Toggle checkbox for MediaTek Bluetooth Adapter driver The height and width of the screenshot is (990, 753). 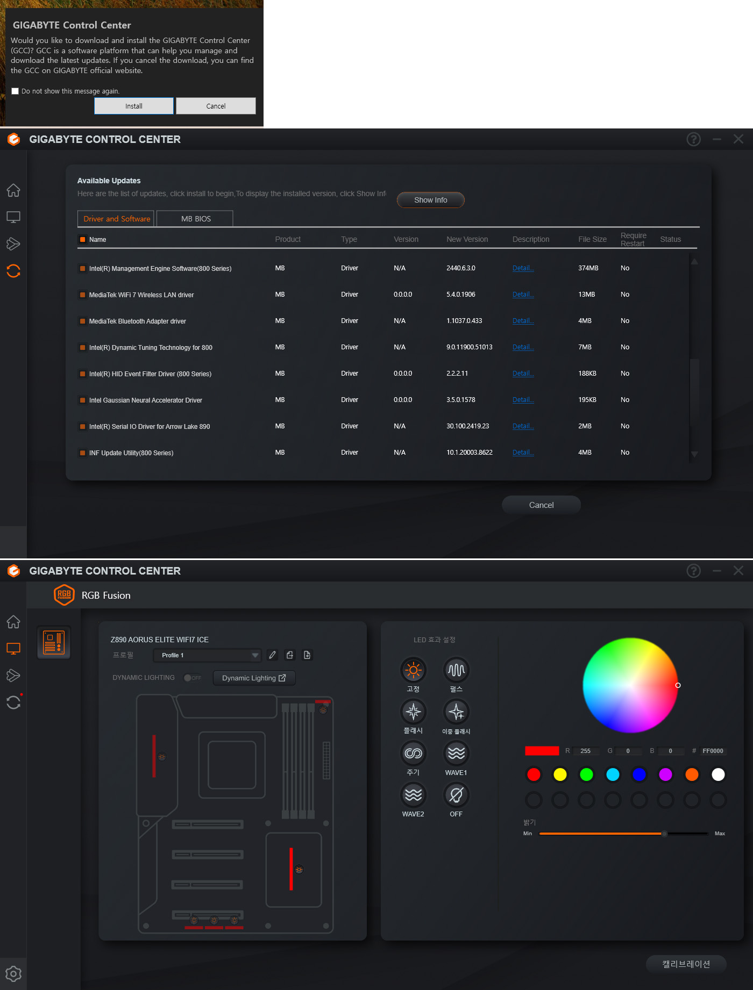click(82, 321)
